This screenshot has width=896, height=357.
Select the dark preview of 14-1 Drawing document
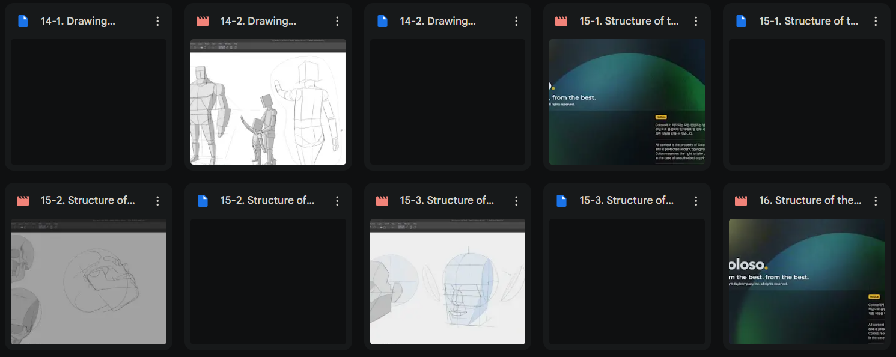(x=88, y=102)
